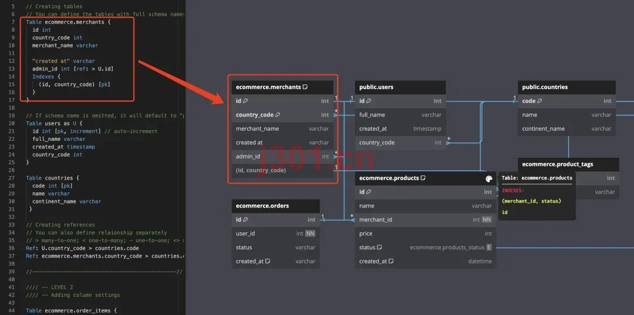Select country_code row in public.users table
634x315 pixels.
(x=400, y=143)
